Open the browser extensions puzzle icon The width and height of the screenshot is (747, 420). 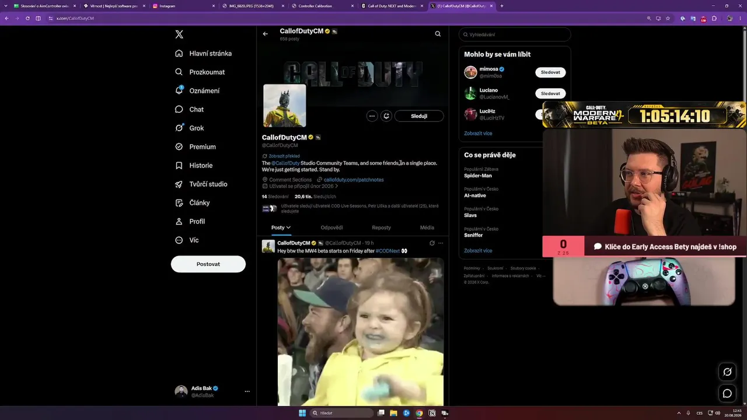[714, 18]
